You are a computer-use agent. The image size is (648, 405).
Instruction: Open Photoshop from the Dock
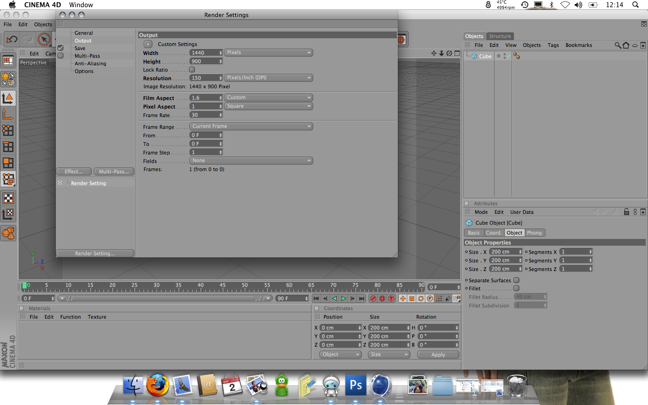[x=356, y=385]
